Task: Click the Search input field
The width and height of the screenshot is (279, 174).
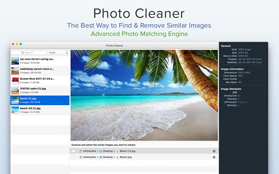Action: coord(29,52)
